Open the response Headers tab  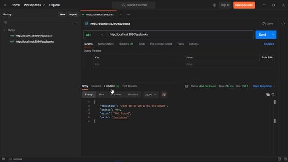(x=112, y=86)
